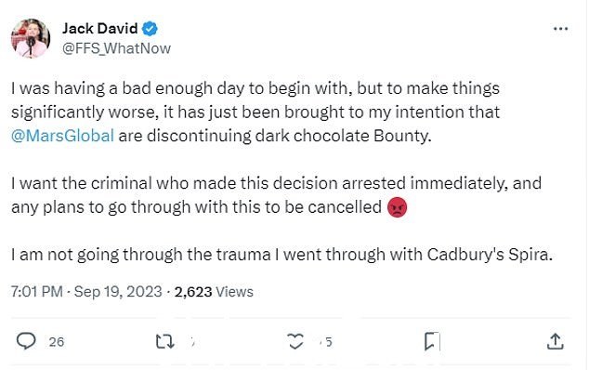
Task: Bookmark this tweet
Action: tap(431, 341)
